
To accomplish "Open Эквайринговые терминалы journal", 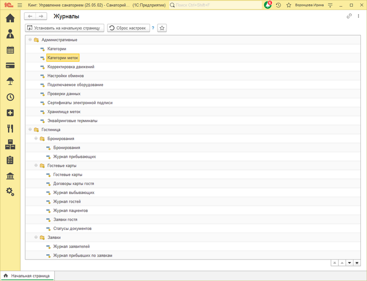I will pos(72,120).
